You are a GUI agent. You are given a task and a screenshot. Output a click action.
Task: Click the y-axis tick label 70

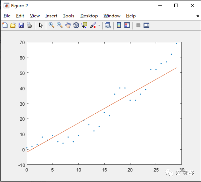pos(22,43)
